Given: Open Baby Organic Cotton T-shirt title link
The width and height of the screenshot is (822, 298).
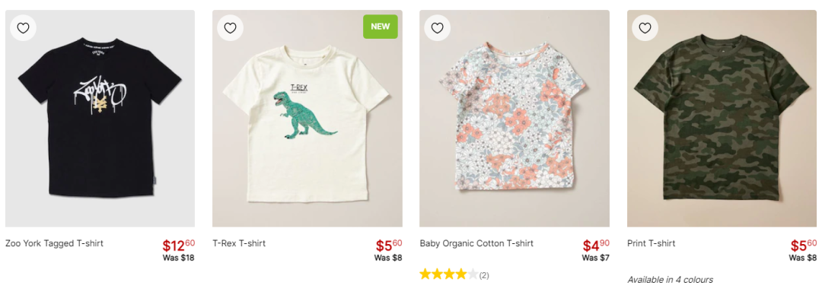Looking at the screenshot, I should pos(476,243).
